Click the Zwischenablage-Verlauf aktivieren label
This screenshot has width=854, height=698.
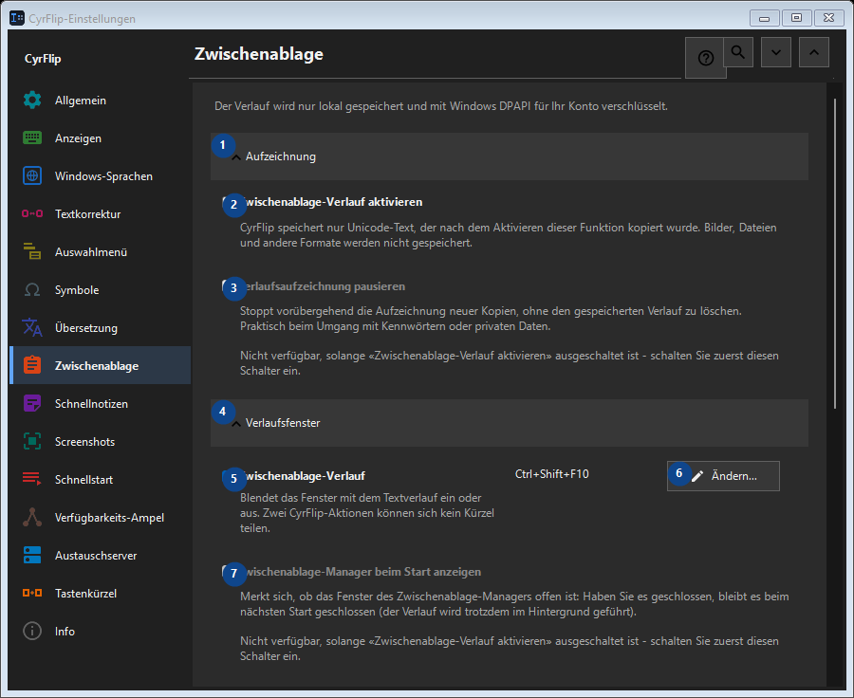(331, 202)
